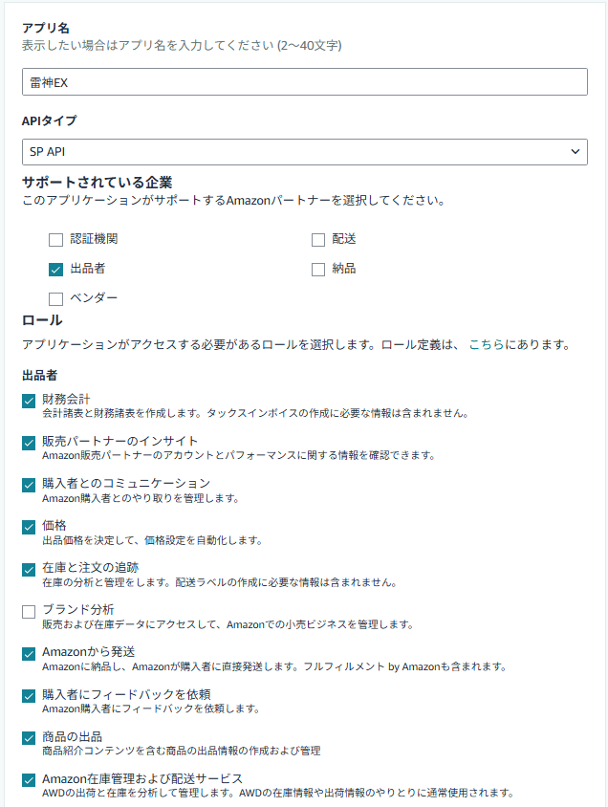Uncheck the 在庫と注文の追跡 checkbox
608x807 pixels.
pyautogui.click(x=29, y=570)
